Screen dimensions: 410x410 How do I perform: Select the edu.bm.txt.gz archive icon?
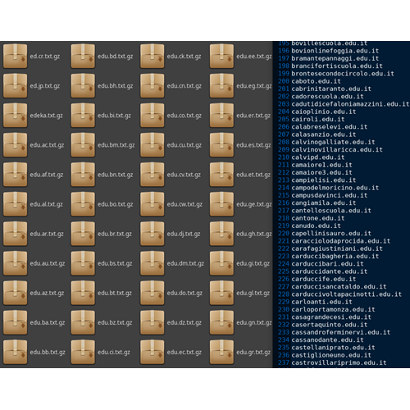pyautogui.click(x=83, y=145)
